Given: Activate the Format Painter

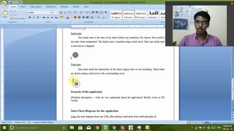Looking at the screenshot, I should pyautogui.click(x=18, y=19).
